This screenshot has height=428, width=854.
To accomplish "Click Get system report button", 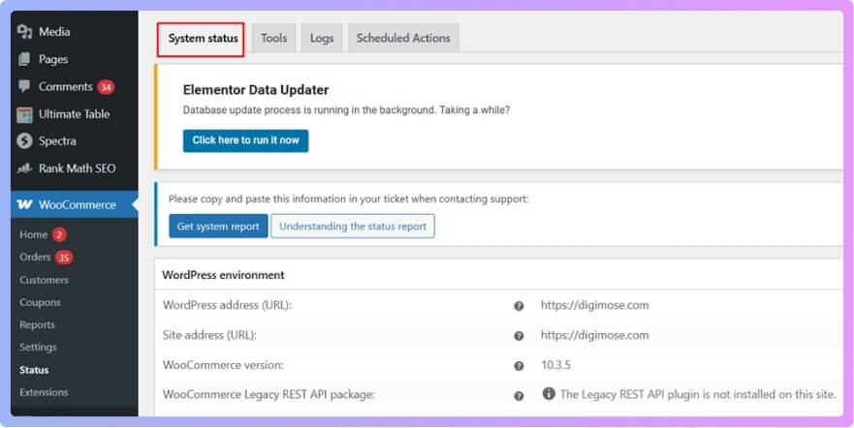I will tap(218, 227).
